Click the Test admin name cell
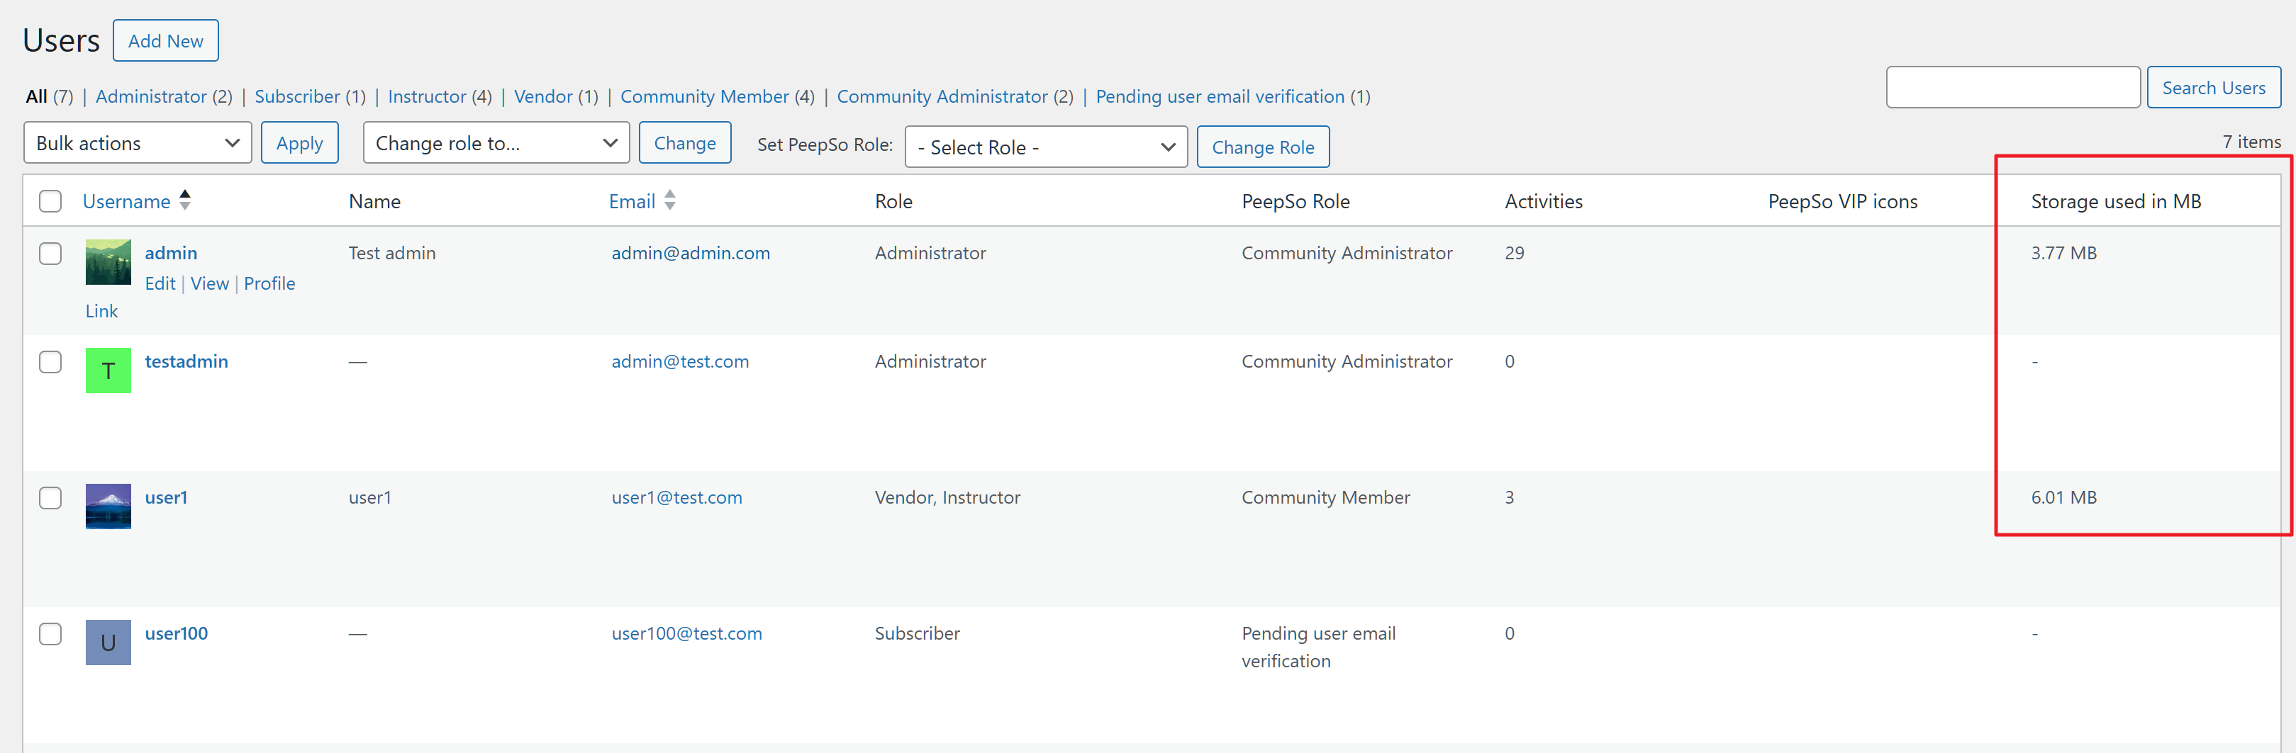This screenshot has width=2296, height=753. point(392,253)
